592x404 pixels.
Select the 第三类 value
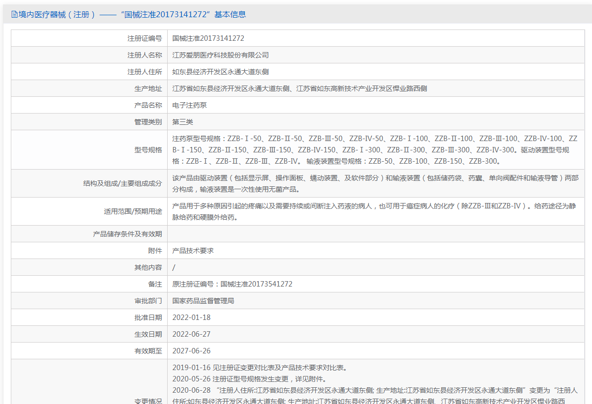[182, 122]
